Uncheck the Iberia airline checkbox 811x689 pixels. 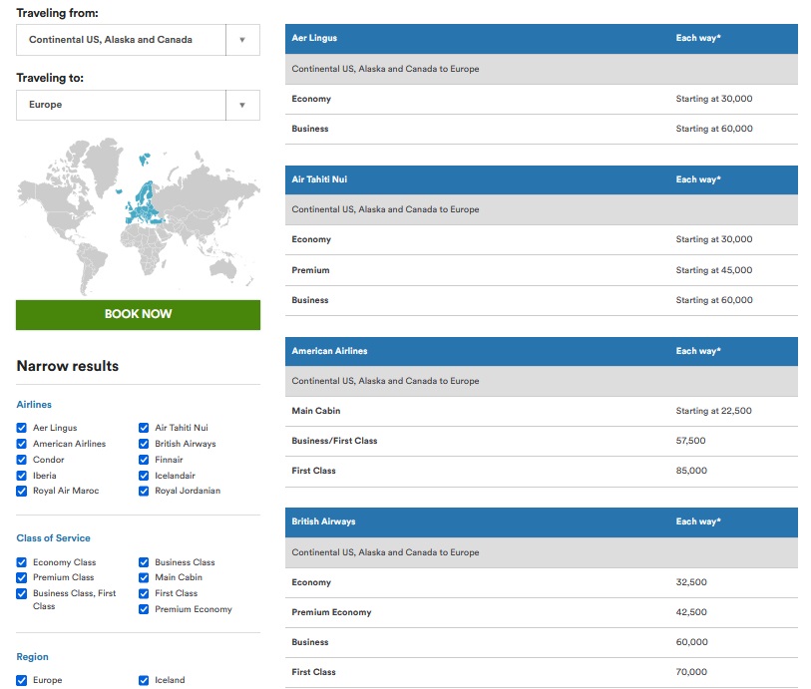coord(22,476)
